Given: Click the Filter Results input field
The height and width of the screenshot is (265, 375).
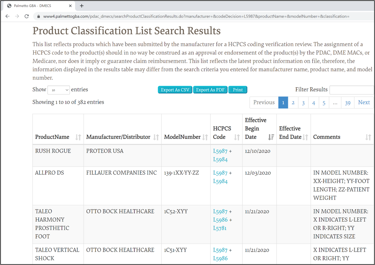Looking at the screenshot, I should click(352, 90).
